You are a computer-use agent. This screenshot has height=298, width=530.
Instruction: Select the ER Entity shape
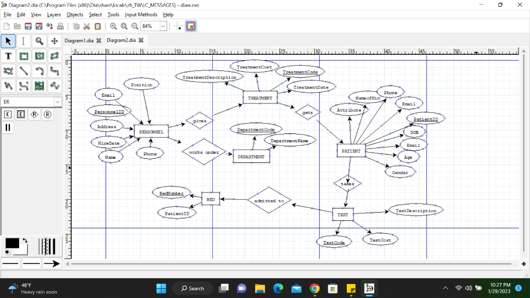tap(7, 114)
